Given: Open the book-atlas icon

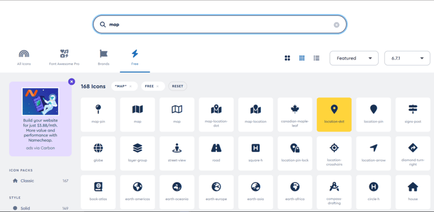Looking at the screenshot, I should tap(98, 192).
